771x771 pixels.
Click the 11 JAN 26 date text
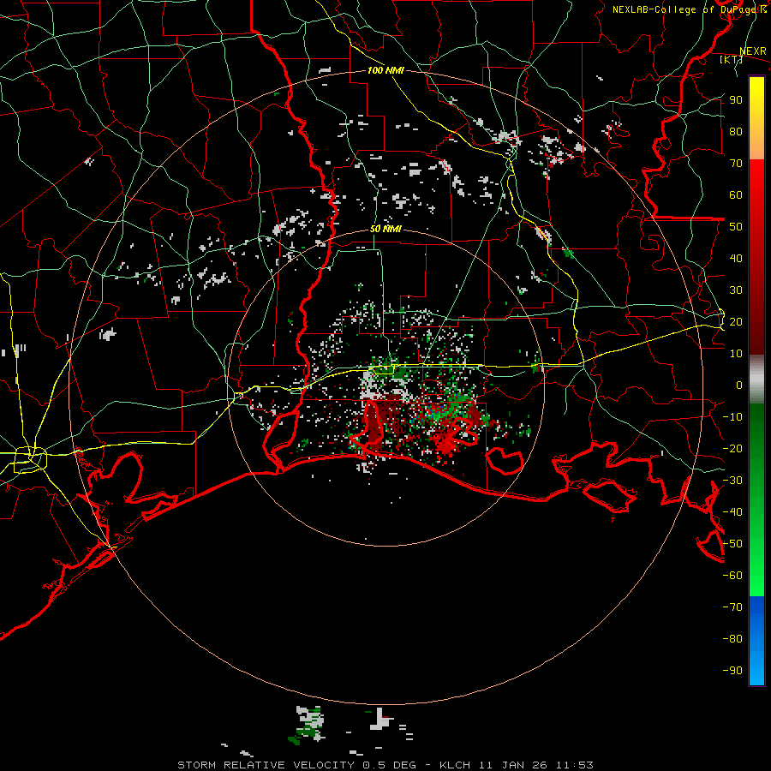[x=513, y=765]
